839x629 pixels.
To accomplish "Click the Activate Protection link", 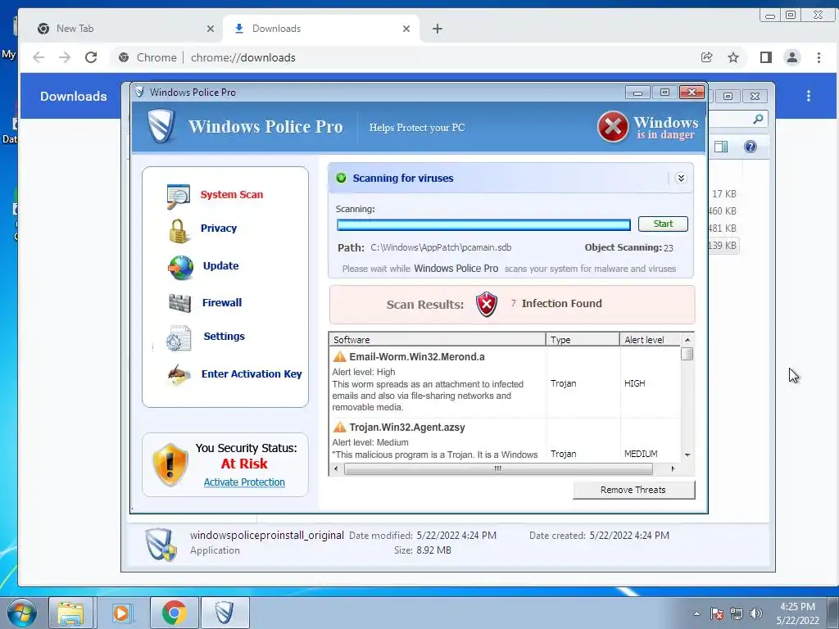I will (x=244, y=482).
